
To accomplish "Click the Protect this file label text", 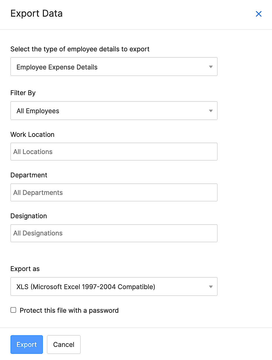I will 69,310.
